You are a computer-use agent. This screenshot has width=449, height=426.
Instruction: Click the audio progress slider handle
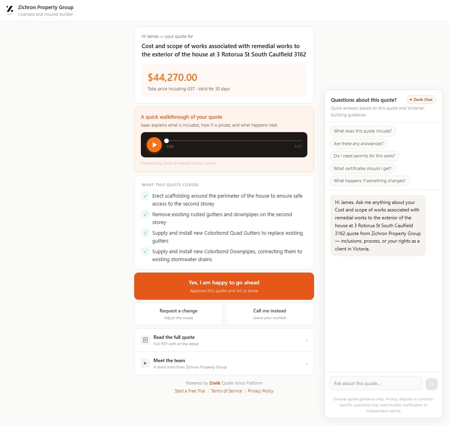click(x=167, y=141)
